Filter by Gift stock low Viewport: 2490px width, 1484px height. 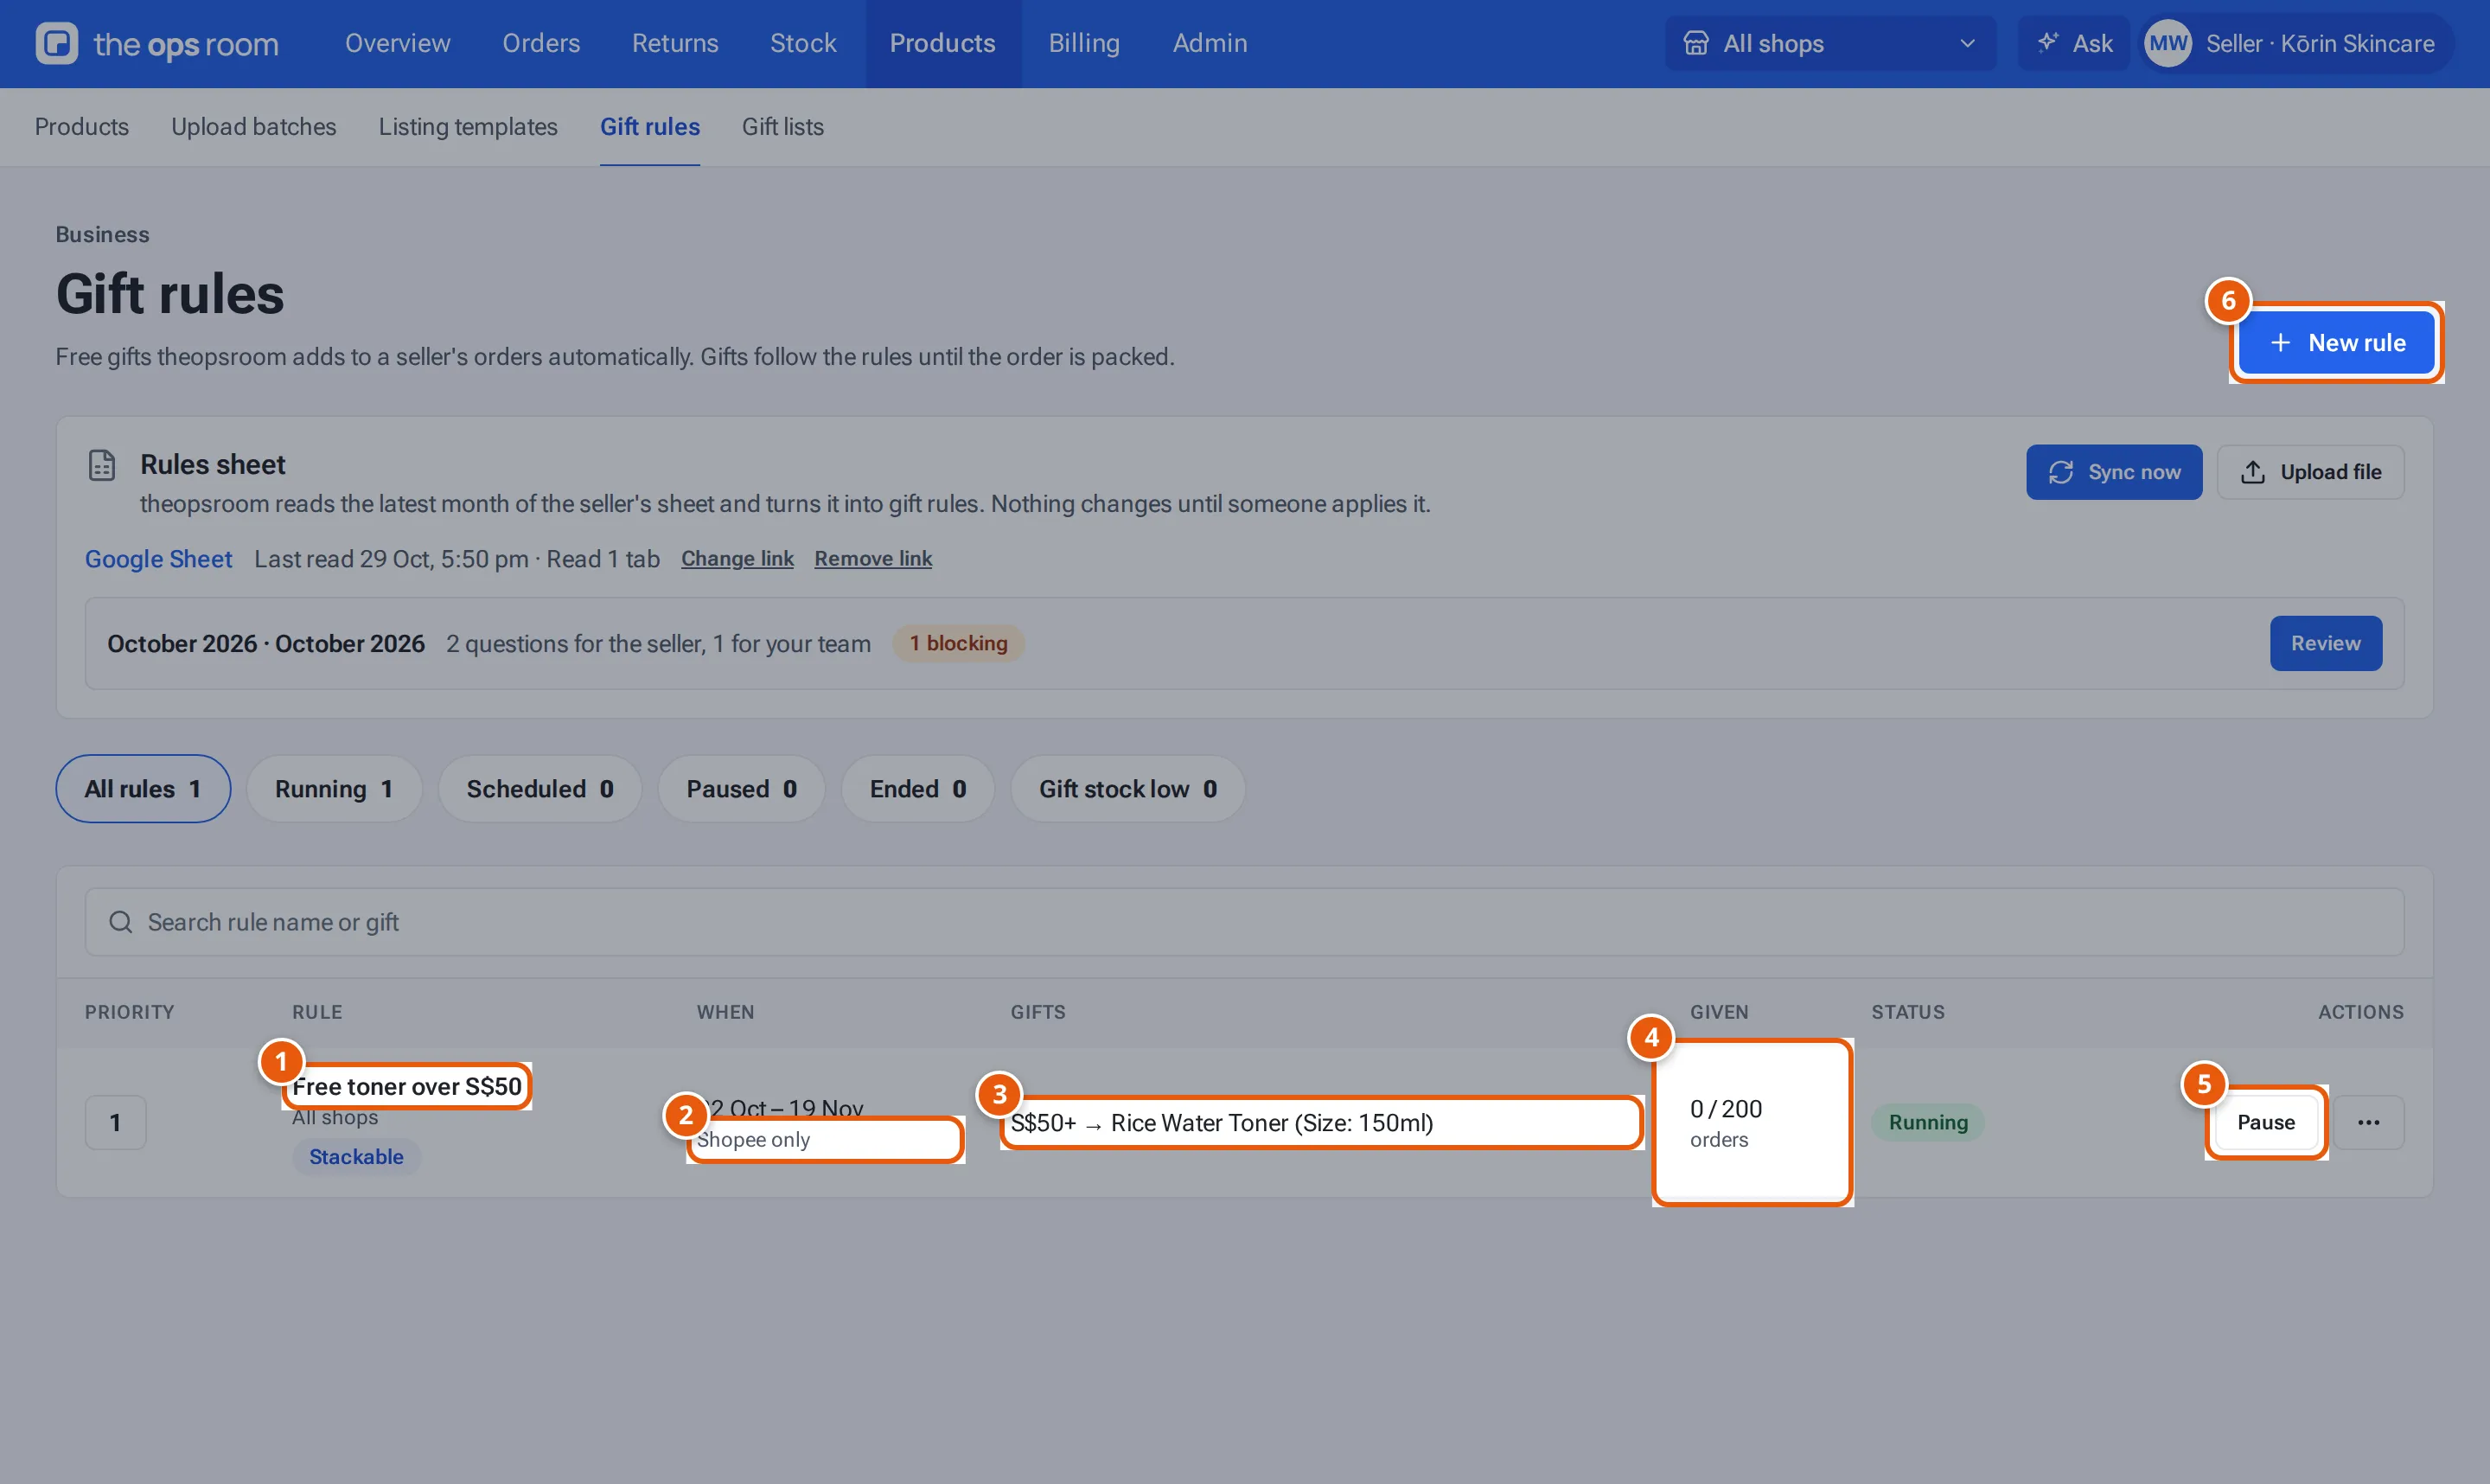pyautogui.click(x=1127, y=788)
